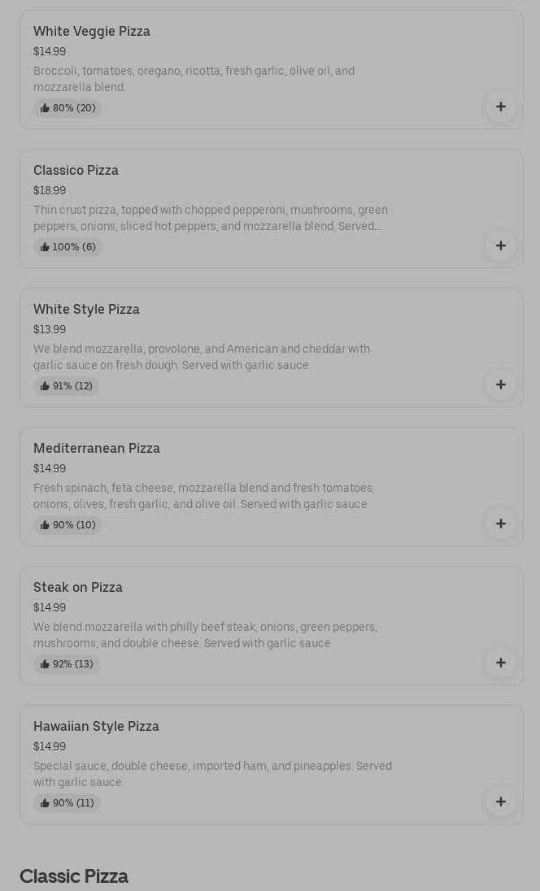540x891 pixels.
Task: Click the Classico Pizza description text
Action: (x=211, y=218)
